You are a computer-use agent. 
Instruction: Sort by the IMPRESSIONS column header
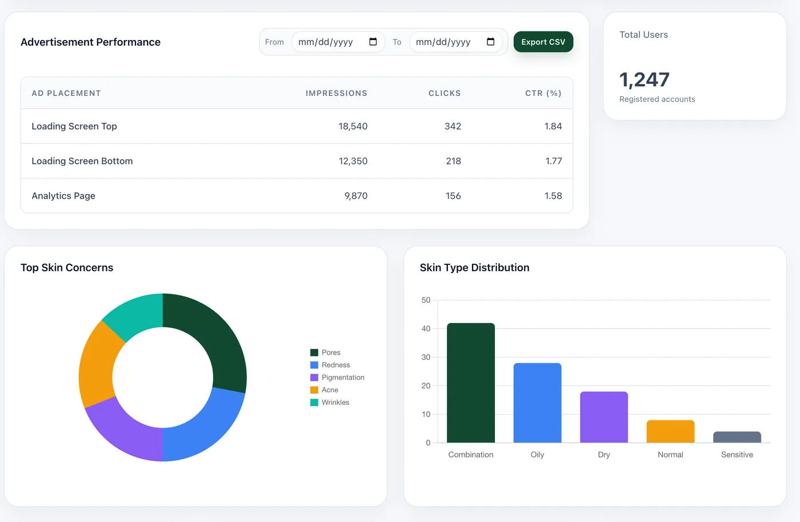[x=337, y=93]
